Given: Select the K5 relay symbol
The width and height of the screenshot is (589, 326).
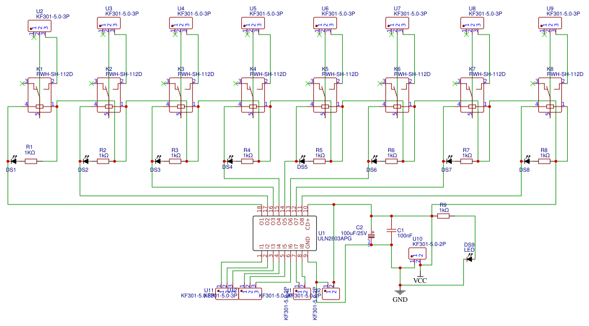Looking at the screenshot, I should click(x=325, y=95).
